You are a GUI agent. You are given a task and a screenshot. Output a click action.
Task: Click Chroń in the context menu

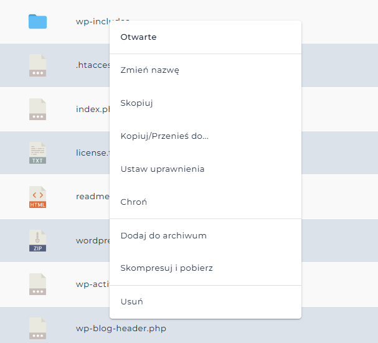134,202
